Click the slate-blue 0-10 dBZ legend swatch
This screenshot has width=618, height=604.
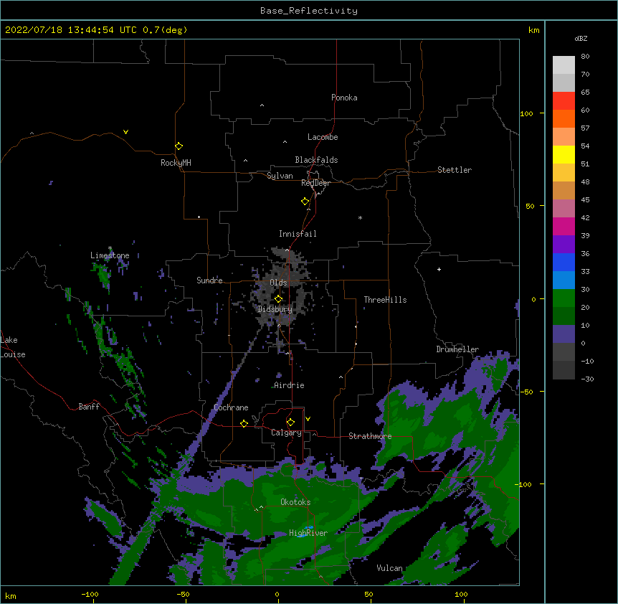pos(564,334)
